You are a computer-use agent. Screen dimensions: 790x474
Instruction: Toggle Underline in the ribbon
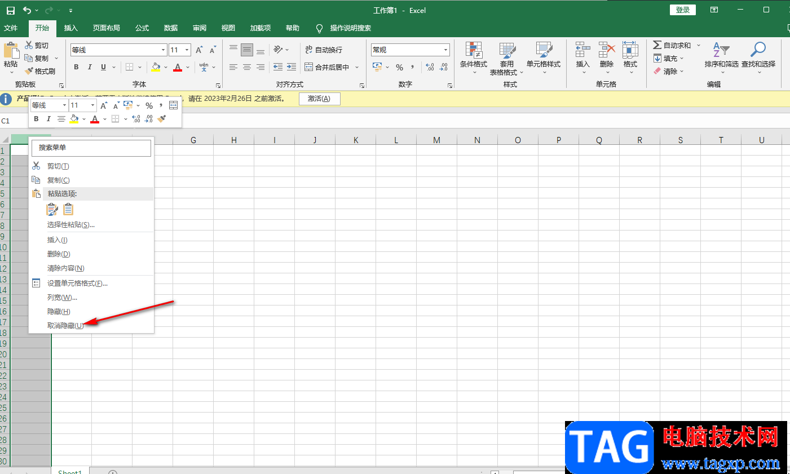(103, 67)
